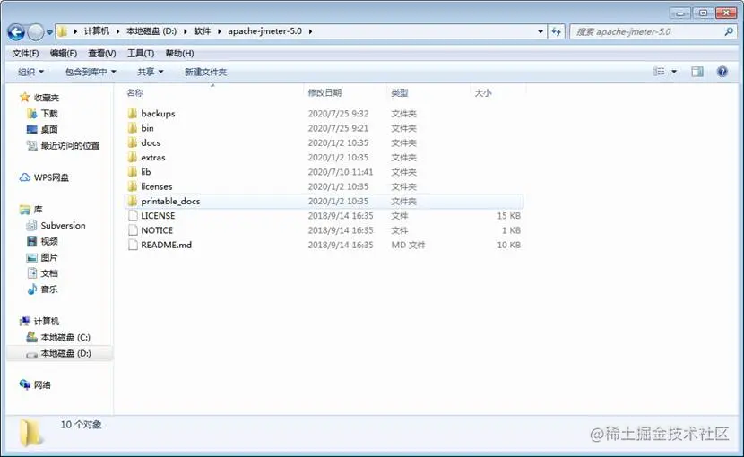Click 本地磁盘 (D:) in the address breadcrumb
The image size is (744, 457).
point(151,31)
